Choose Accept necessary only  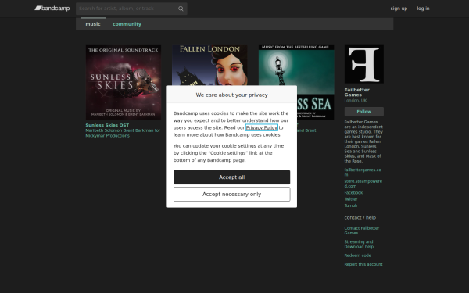pyautogui.click(x=232, y=195)
